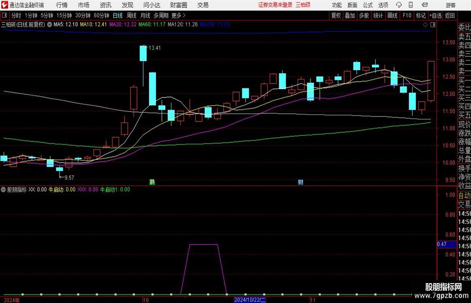Click the 2024/10/22/二 date marker

coord(250,300)
